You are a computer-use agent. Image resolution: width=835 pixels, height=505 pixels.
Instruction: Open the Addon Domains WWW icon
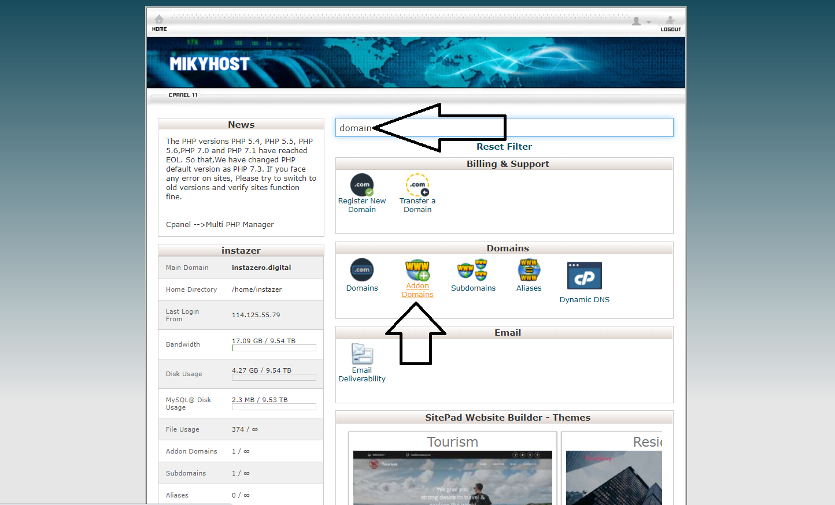coord(417,270)
